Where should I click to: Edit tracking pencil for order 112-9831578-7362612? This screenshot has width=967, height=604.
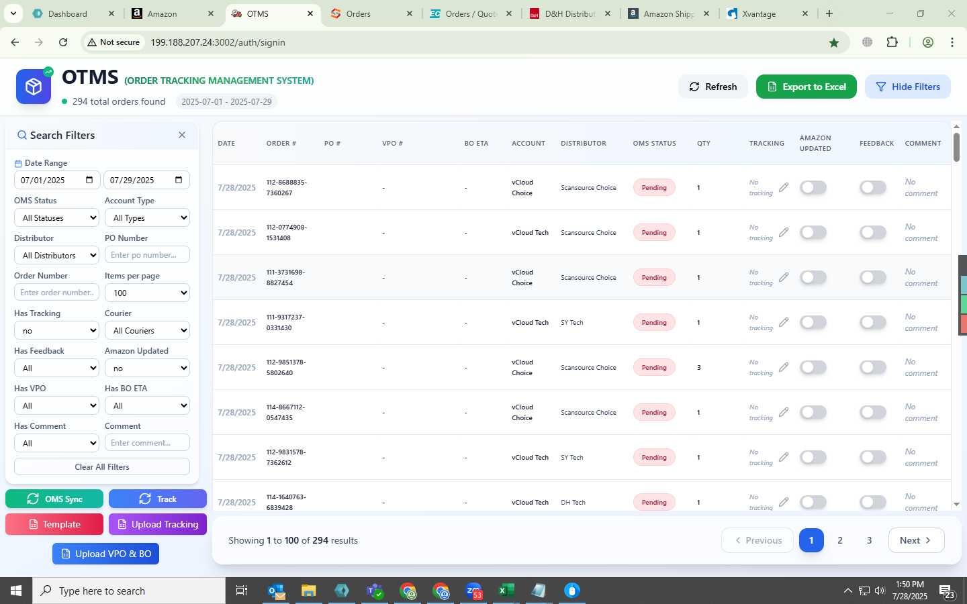(784, 457)
